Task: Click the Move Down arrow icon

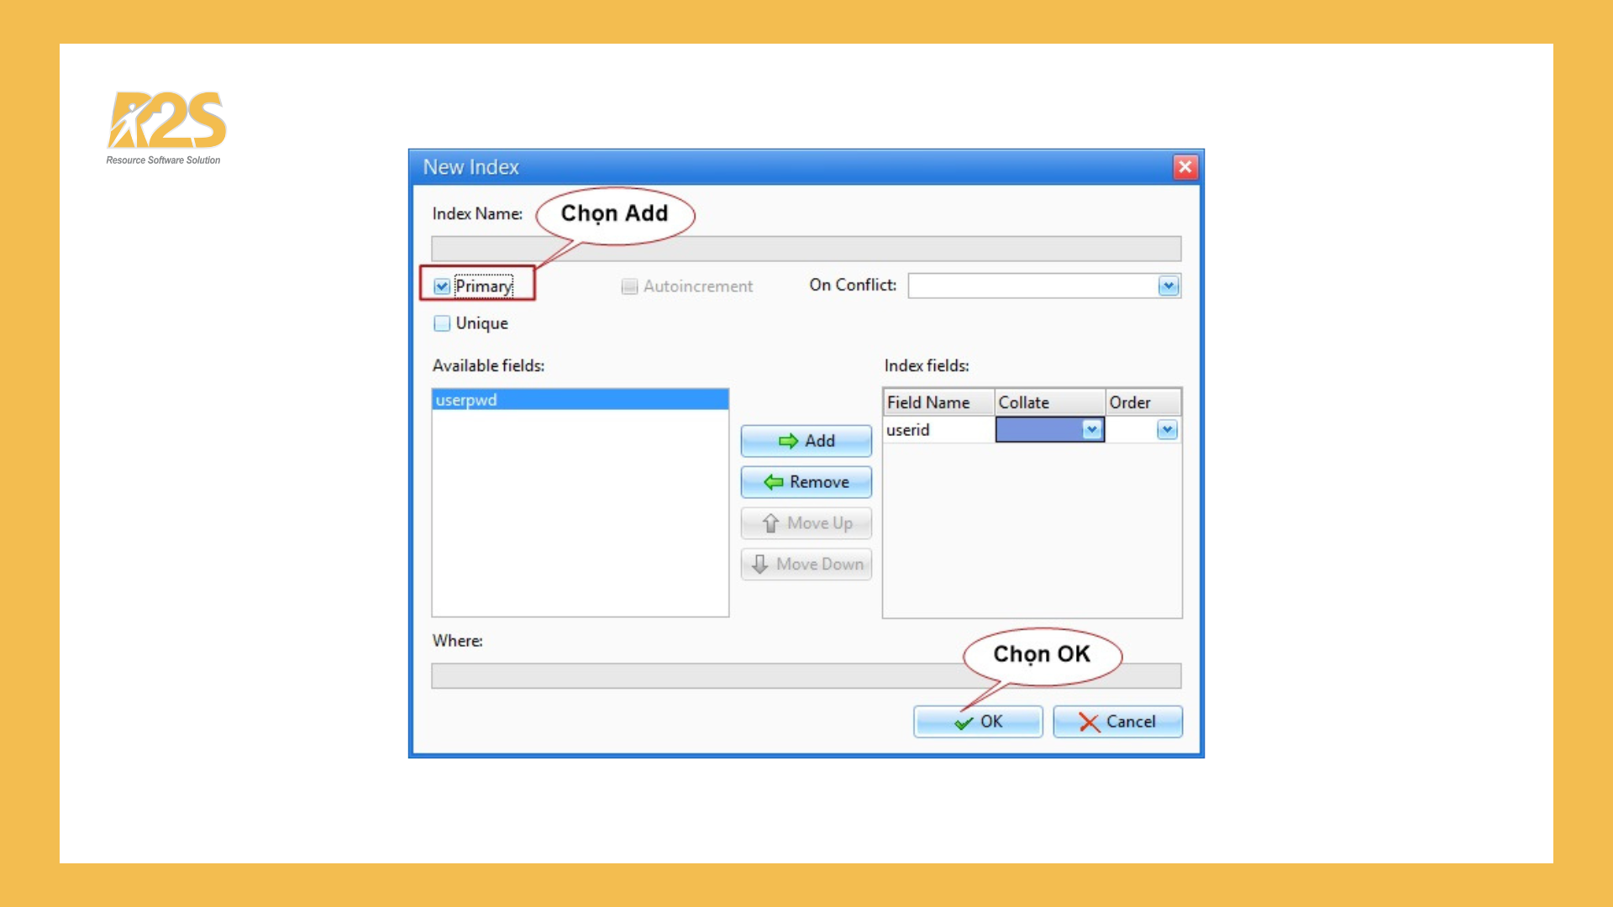Action: pyautogui.click(x=760, y=564)
